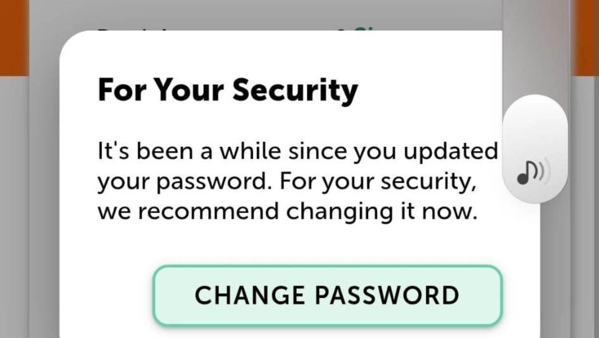Click the text "your password. For your security,"
Viewport: 599px width, 338px height.
[x=286, y=182]
